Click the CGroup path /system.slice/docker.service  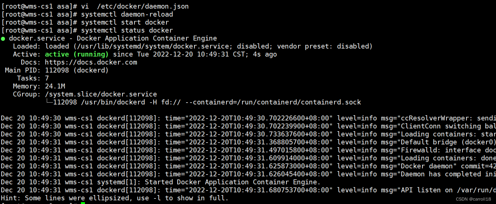pyautogui.click(x=101, y=94)
